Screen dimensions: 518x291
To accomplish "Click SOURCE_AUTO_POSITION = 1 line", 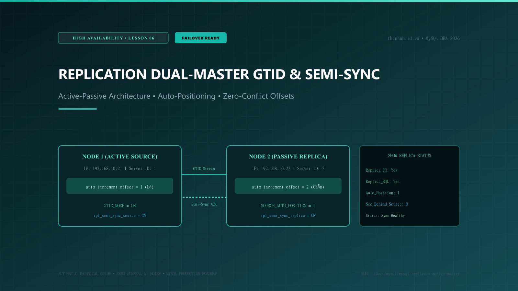I will pos(288,206).
